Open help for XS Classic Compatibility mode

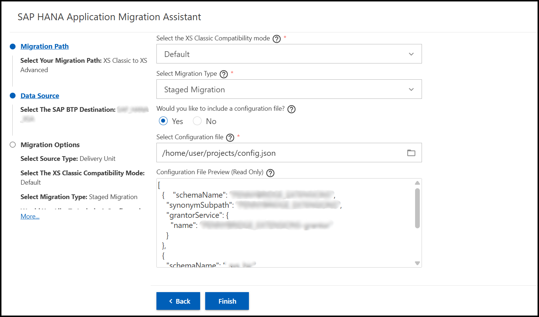(x=277, y=39)
